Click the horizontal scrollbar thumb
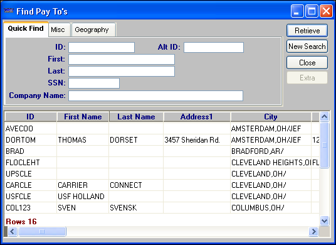The height and width of the screenshot is (245, 336). [x=42, y=231]
